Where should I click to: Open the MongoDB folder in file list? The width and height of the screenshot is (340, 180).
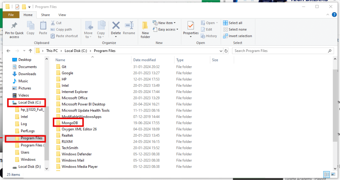click(x=70, y=123)
